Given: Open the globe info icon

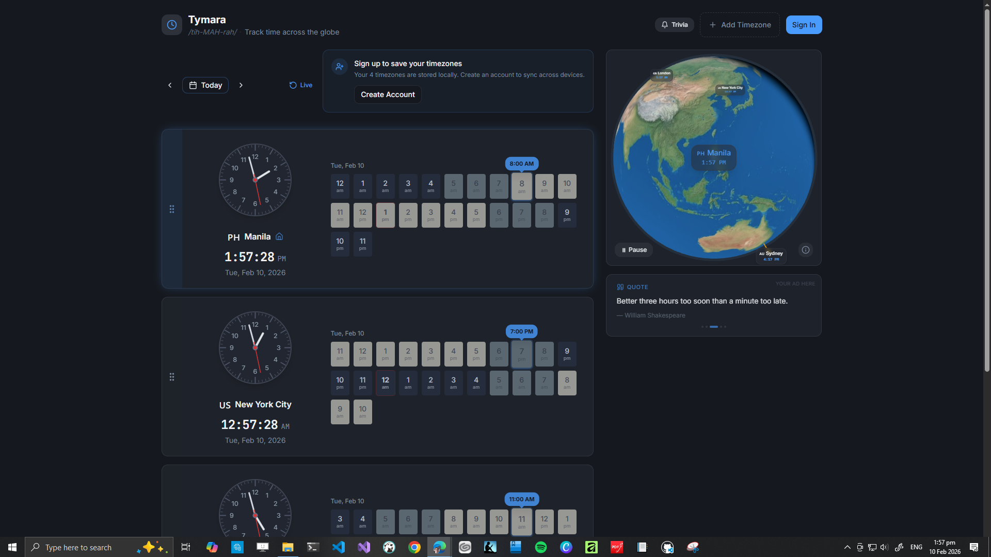Looking at the screenshot, I should 805,250.
